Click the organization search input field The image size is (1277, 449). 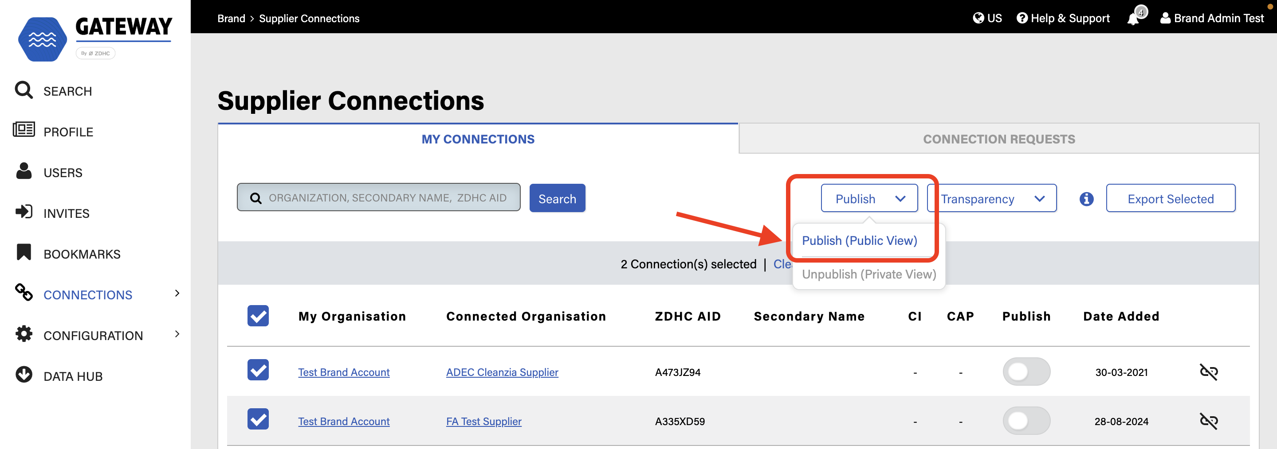[387, 198]
